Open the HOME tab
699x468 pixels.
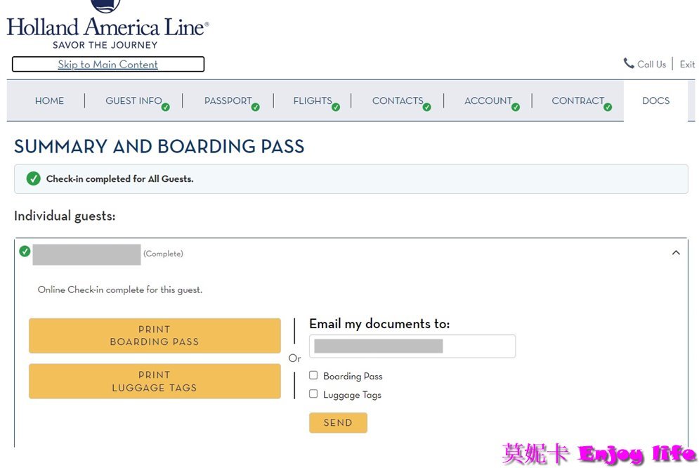pyautogui.click(x=49, y=100)
